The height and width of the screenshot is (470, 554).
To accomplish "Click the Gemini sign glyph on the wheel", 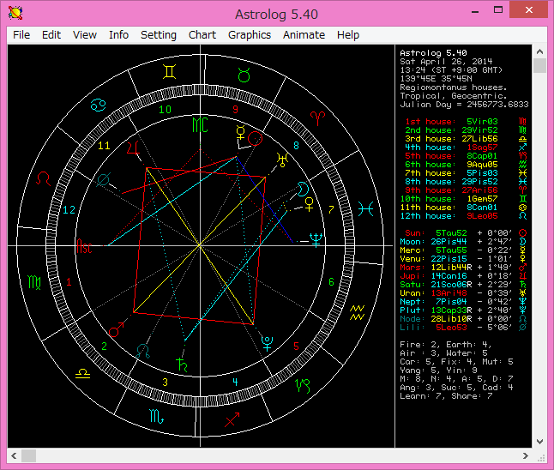I will pos(170,72).
